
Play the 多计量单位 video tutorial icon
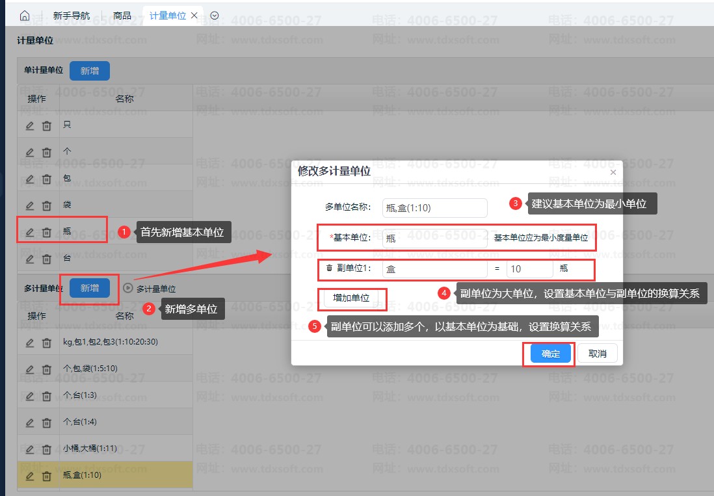click(128, 288)
